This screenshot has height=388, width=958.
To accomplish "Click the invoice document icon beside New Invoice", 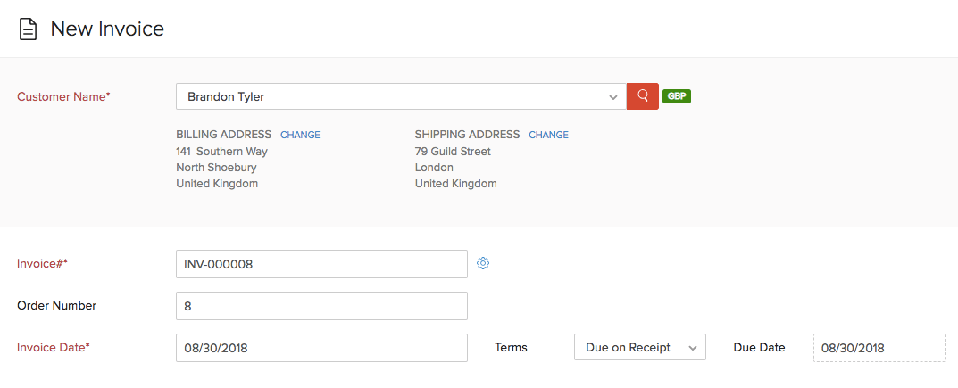I will [x=29, y=29].
